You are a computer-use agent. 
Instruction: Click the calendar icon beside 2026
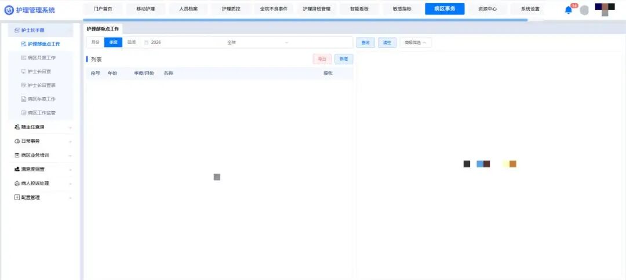146,42
